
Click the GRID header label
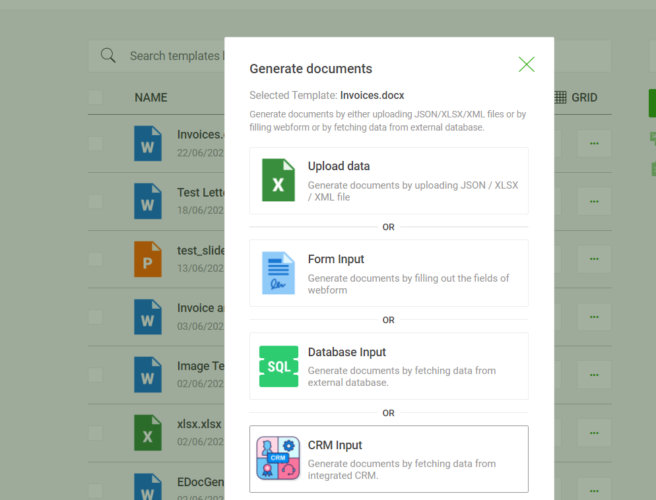click(x=583, y=97)
